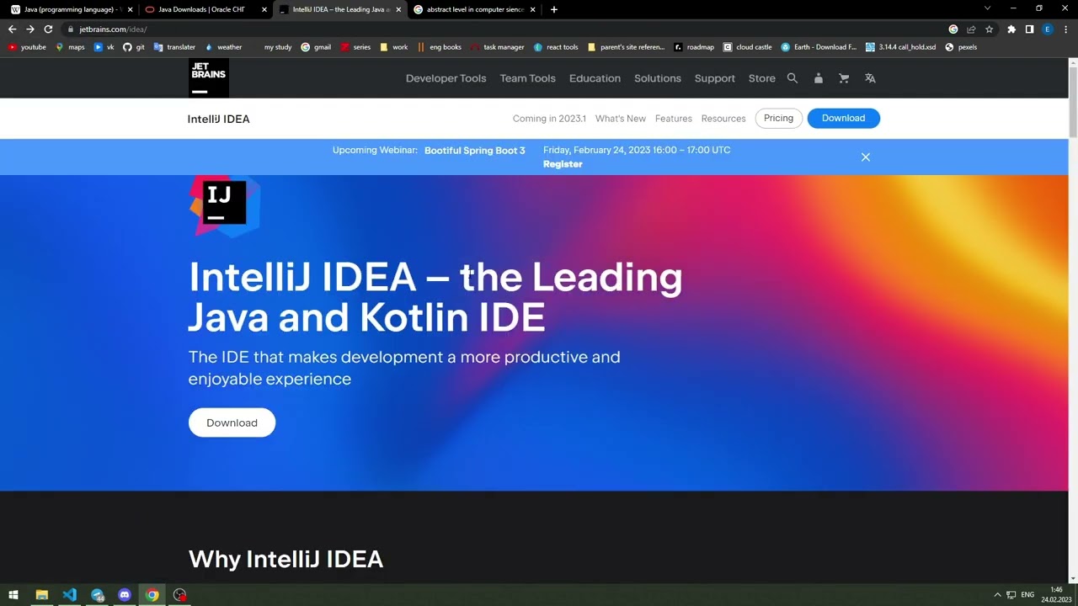Open What's New page

click(620, 119)
